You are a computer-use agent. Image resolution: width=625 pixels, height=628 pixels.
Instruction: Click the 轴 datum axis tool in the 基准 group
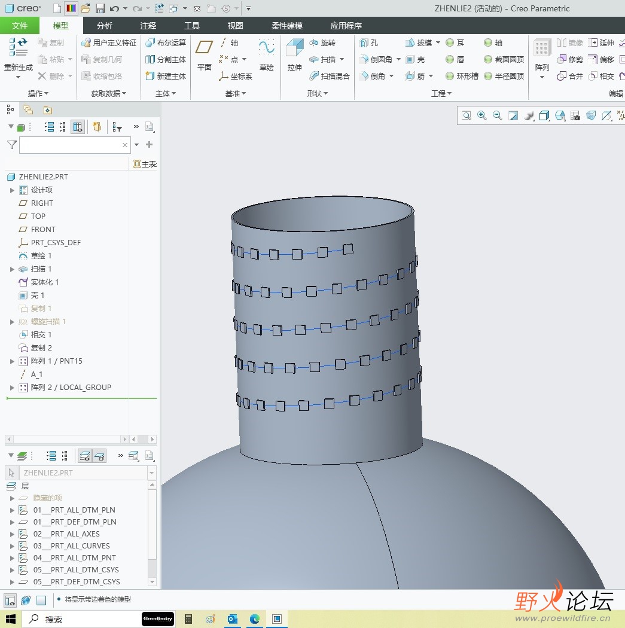[228, 43]
